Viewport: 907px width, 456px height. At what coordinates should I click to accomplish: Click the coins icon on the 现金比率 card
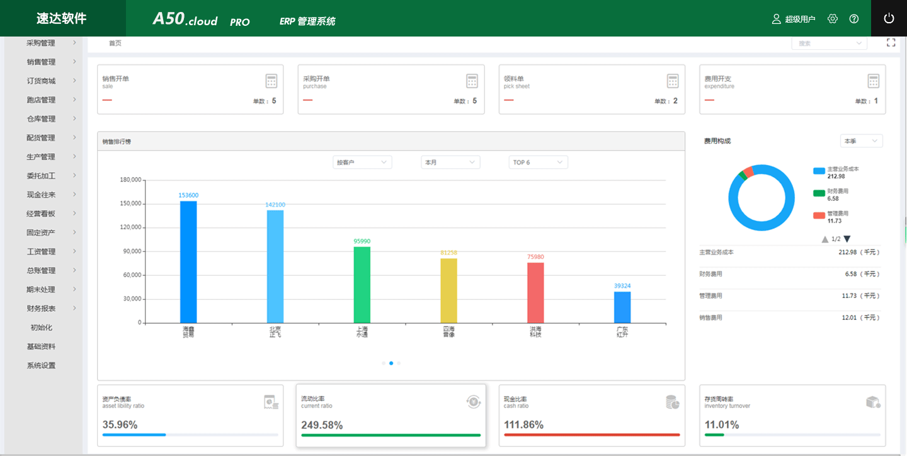[673, 401]
